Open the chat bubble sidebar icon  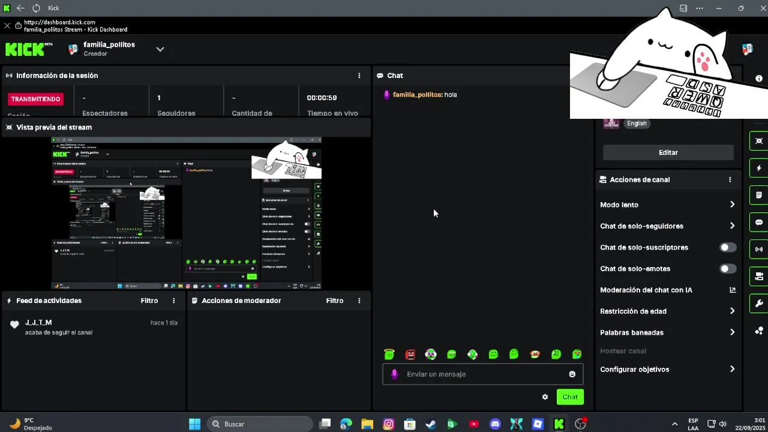coord(759,222)
